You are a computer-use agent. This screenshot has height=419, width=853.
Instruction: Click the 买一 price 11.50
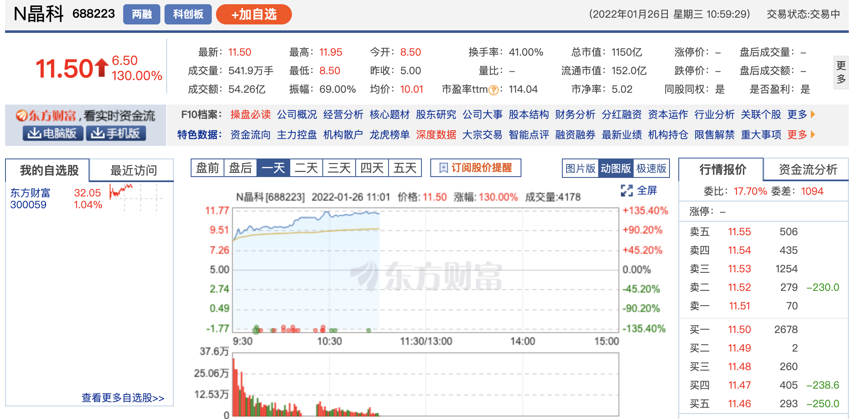[x=740, y=329]
